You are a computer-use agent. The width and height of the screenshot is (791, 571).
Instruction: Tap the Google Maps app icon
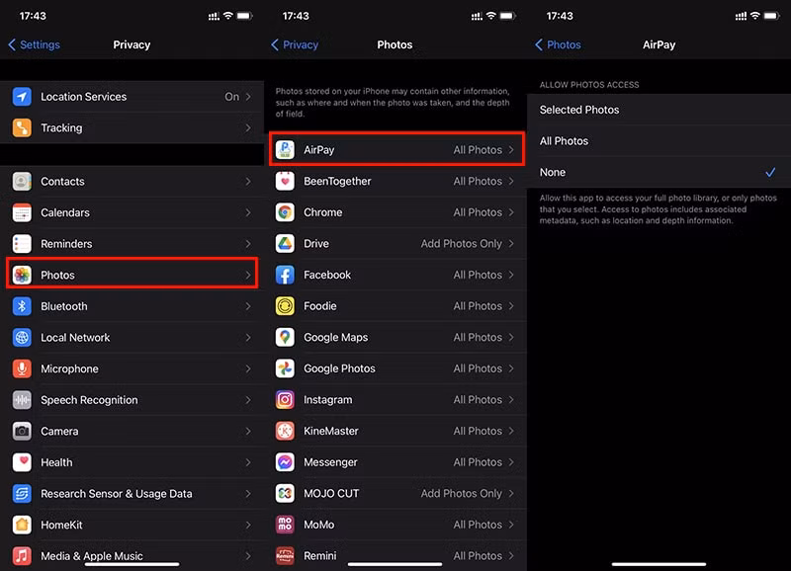click(285, 338)
